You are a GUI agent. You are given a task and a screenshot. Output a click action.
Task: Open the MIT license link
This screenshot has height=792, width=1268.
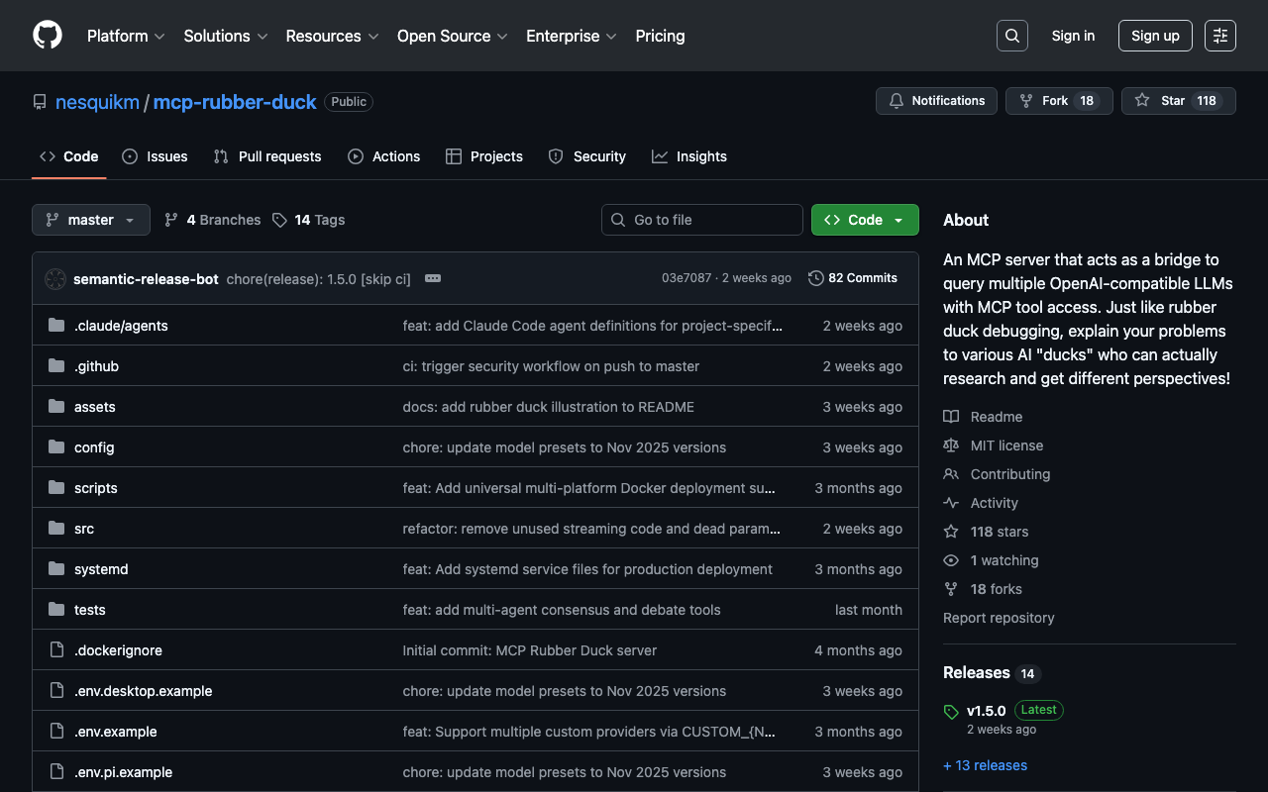pos(1006,445)
